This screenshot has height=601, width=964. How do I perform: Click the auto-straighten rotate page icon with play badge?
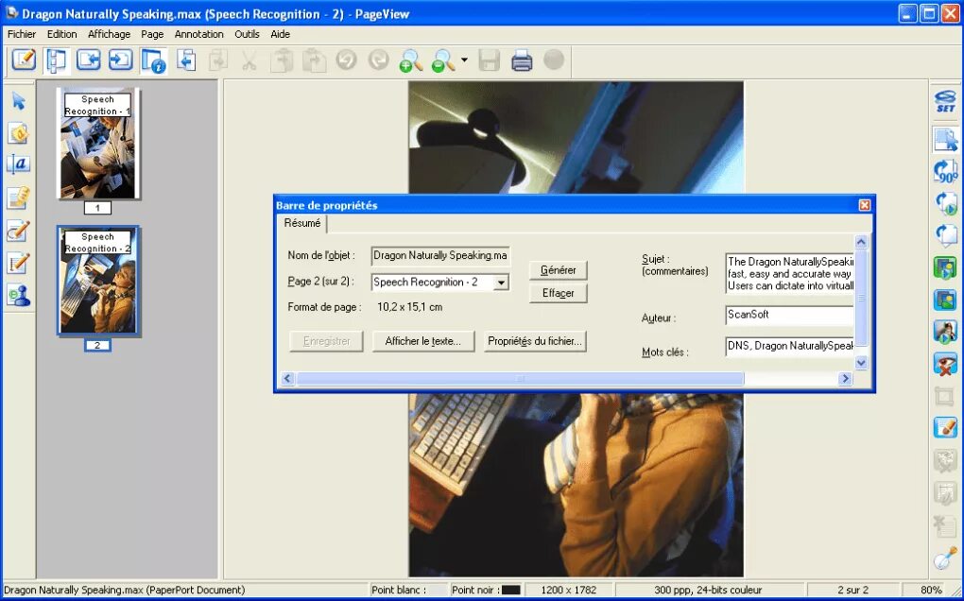(945, 203)
